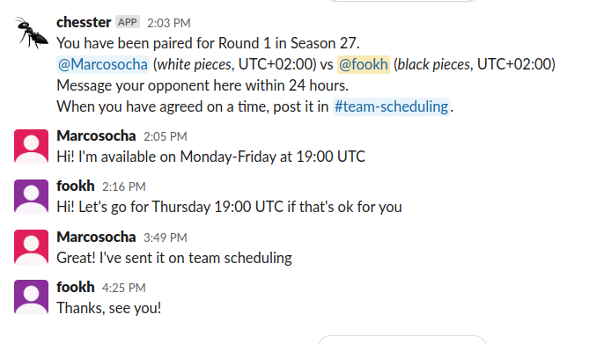Select the 'Thanks, see you!' message
Screen dimensions: 604x344
tap(108, 308)
